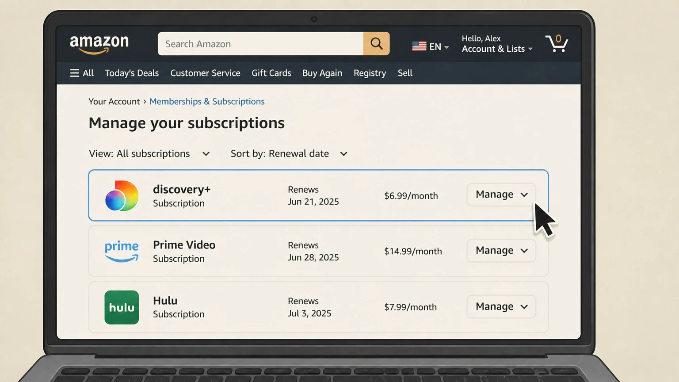Viewport: 679px width, 382px height.
Task: Click Sell in the navigation bar
Action: point(405,73)
